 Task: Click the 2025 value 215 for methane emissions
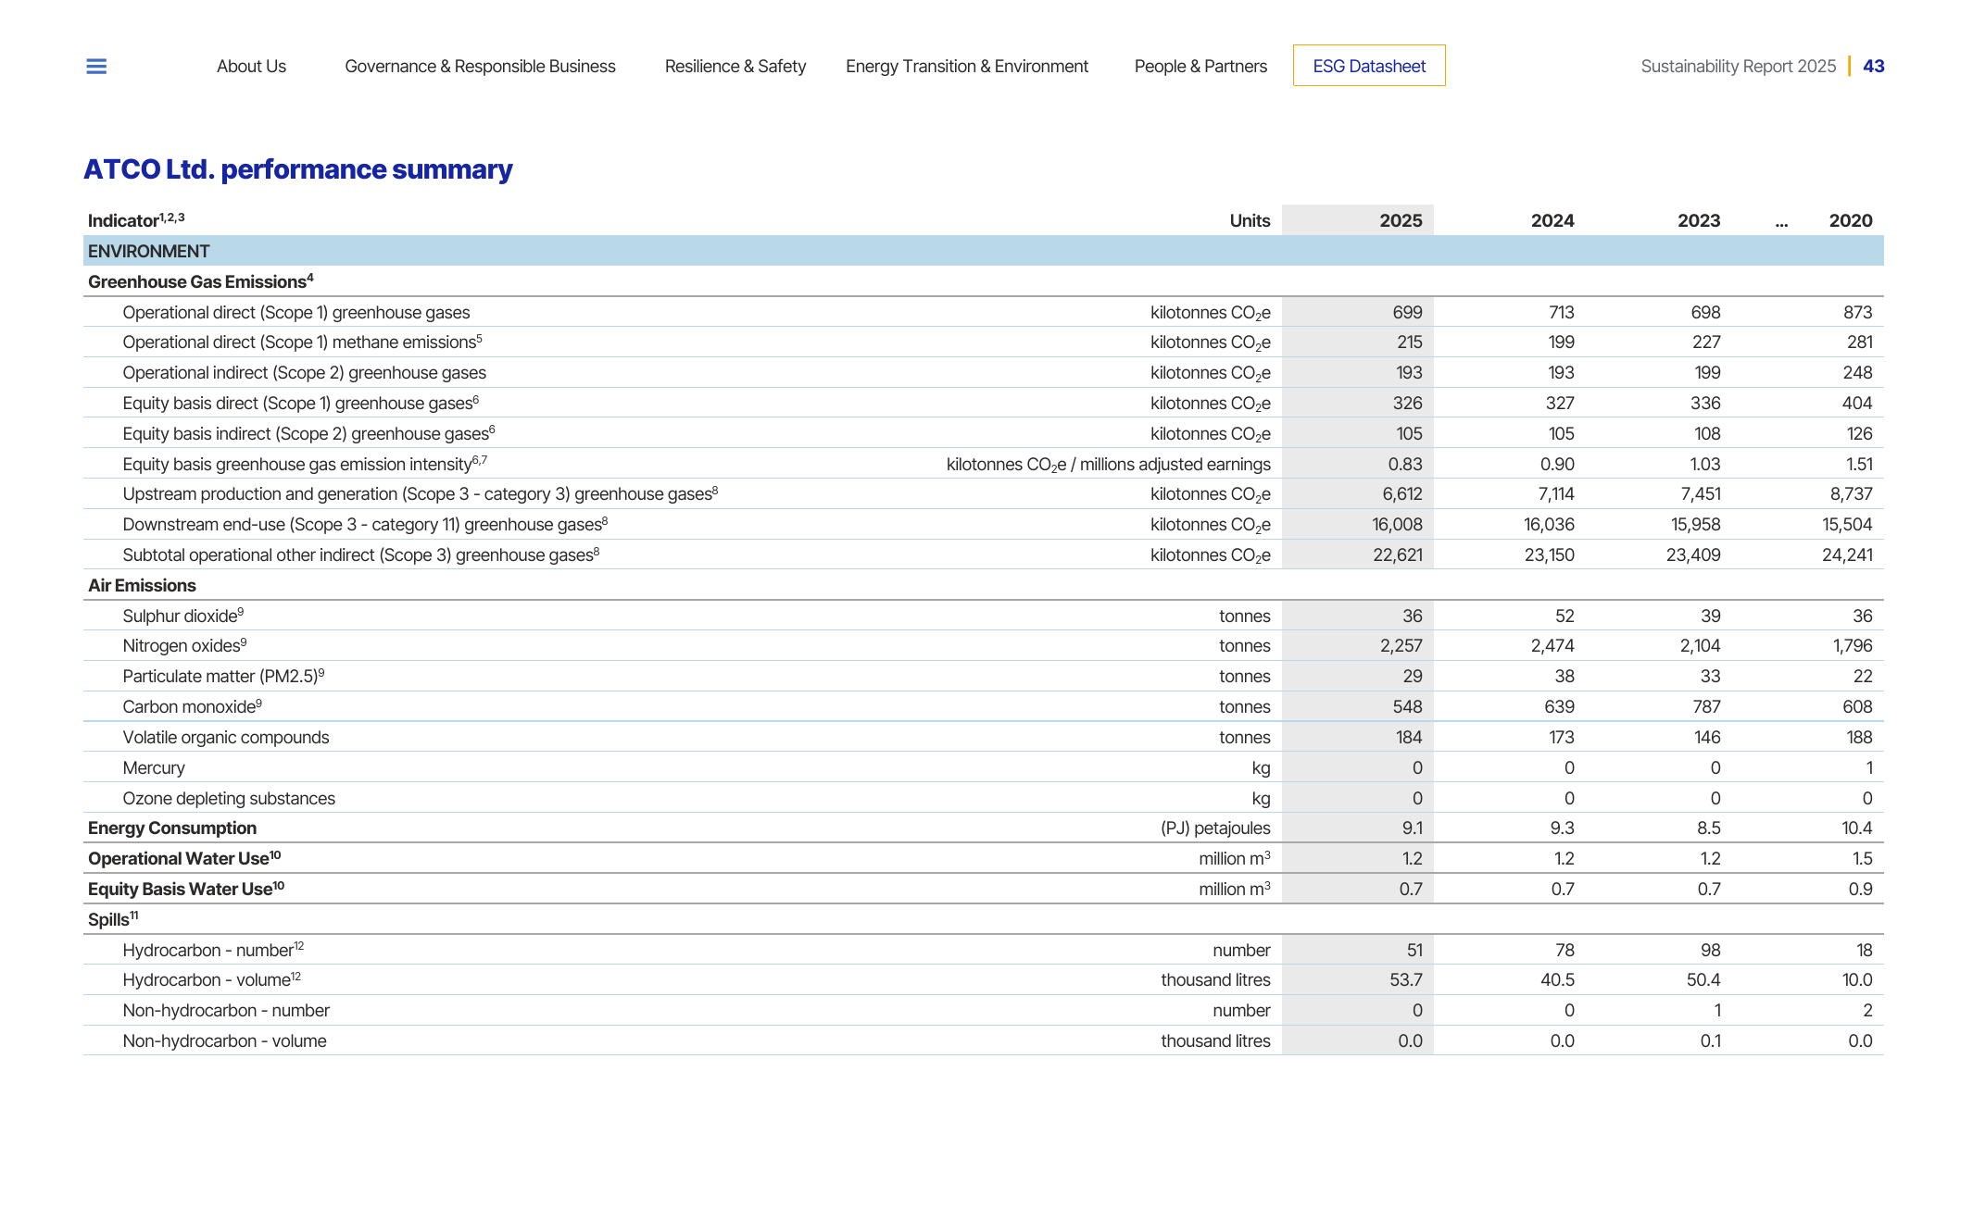point(1410,342)
